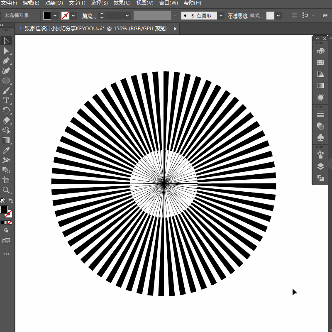Expand the dock panels double-arrow
332x332 pixels.
pyautogui.click(x=317, y=39)
